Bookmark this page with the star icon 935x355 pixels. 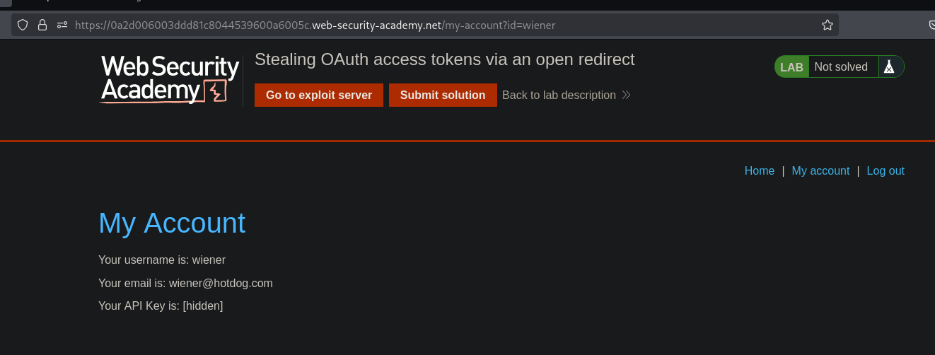click(827, 25)
